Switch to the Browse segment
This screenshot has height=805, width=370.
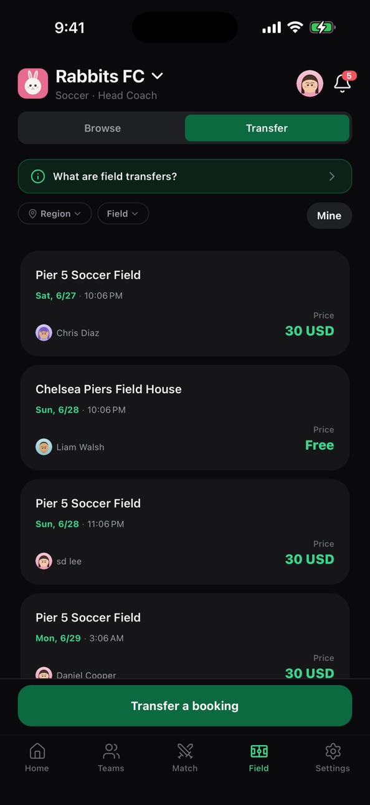tap(103, 128)
